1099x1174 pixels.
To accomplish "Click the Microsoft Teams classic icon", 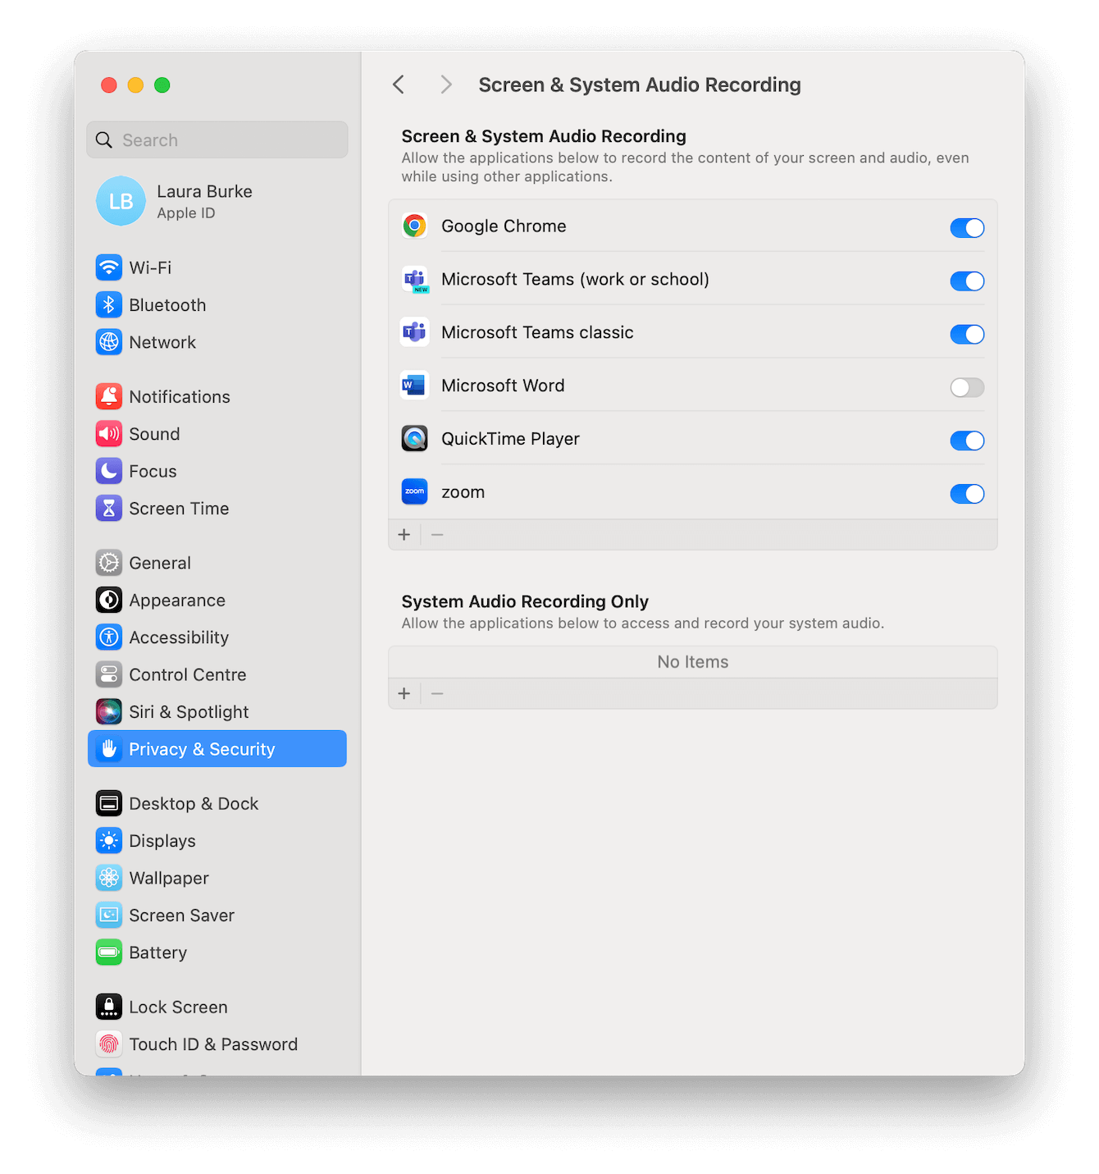I will (x=415, y=332).
